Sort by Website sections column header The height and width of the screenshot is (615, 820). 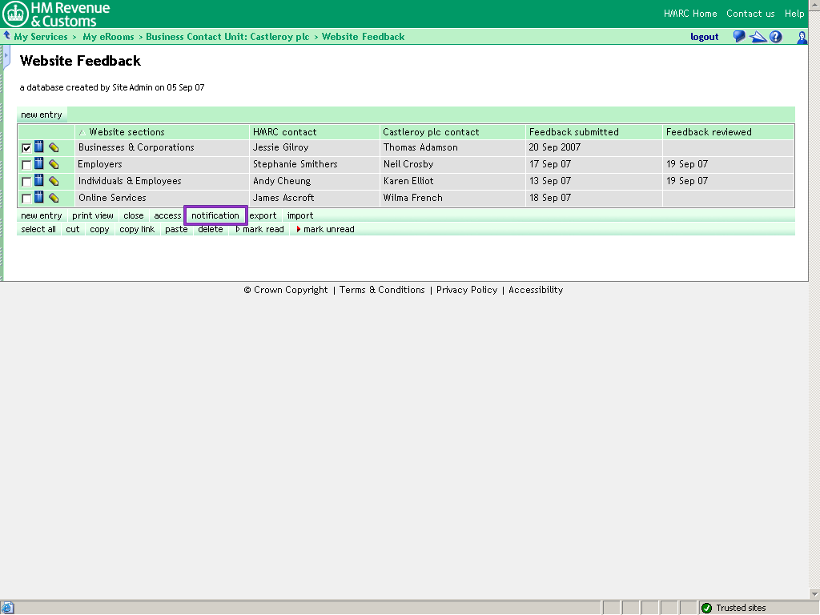[127, 132]
